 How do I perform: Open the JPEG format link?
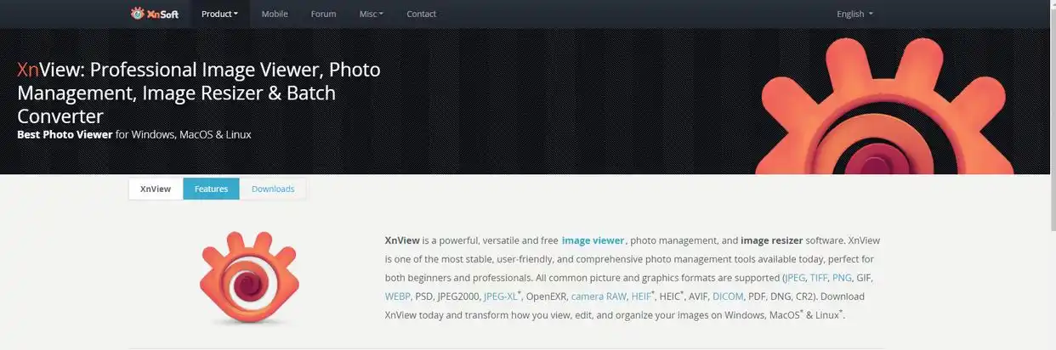coord(795,278)
